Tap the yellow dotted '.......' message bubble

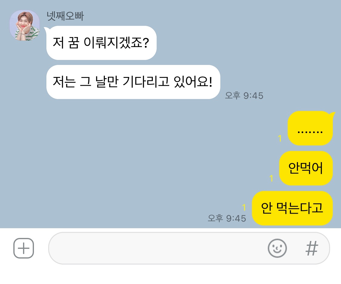(310, 128)
